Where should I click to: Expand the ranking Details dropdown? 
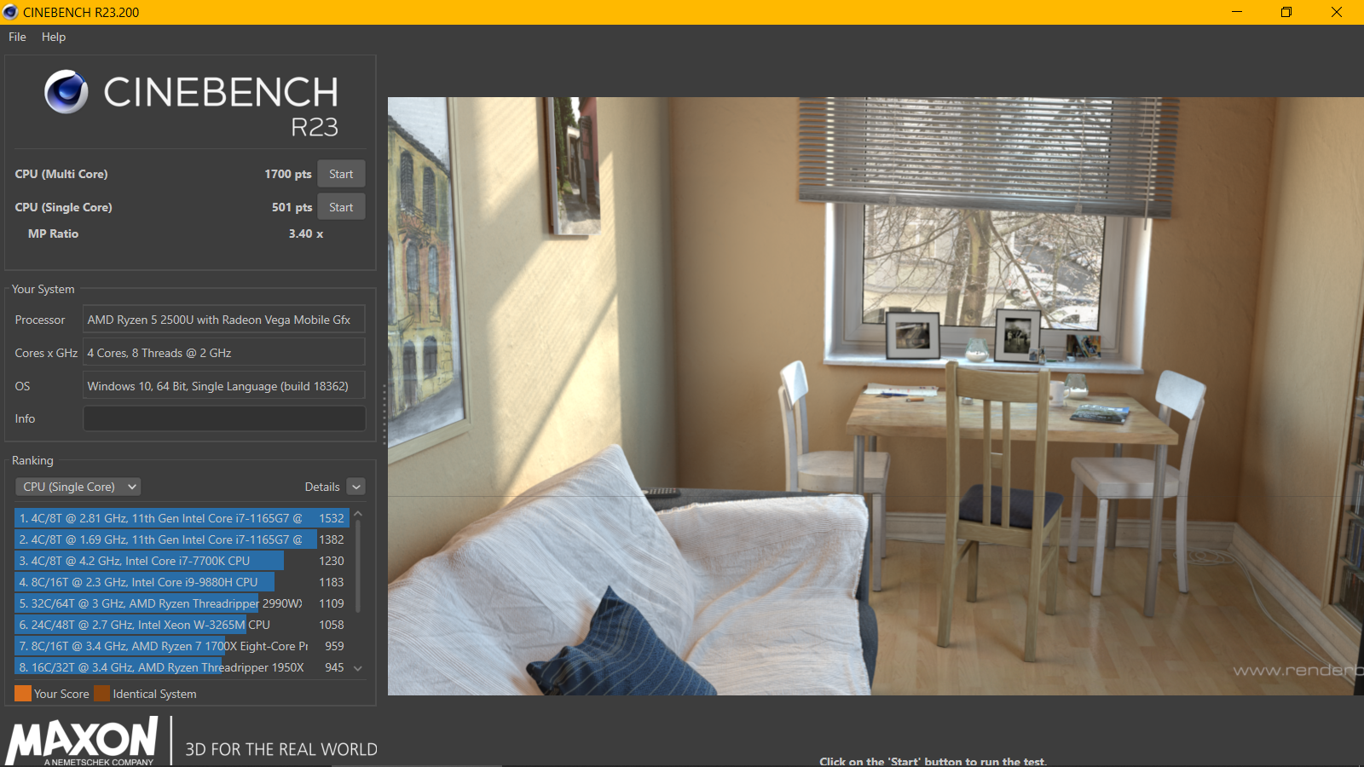pyautogui.click(x=356, y=487)
